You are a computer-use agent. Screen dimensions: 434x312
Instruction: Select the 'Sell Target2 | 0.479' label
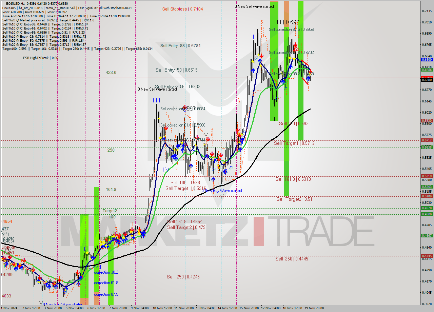click(186, 227)
